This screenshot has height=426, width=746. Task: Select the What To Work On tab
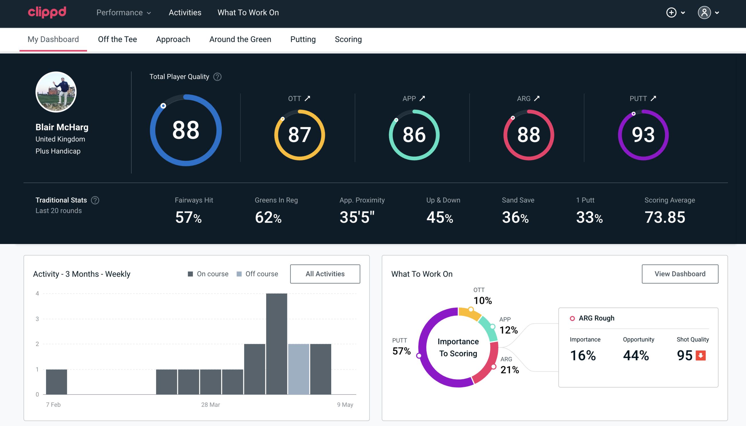pyautogui.click(x=248, y=13)
